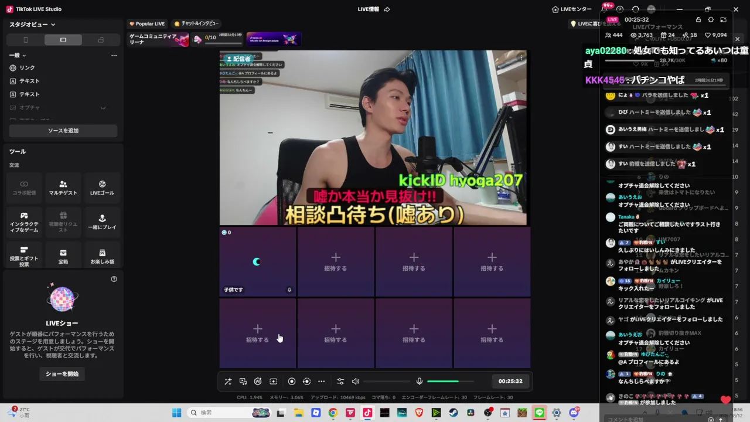Close the LIVE earnings notice
The width and height of the screenshot is (750, 422).
click(x=737, y=39)
